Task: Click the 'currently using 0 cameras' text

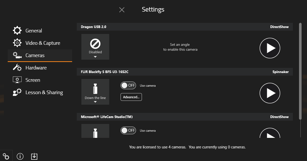Action: 217,147
